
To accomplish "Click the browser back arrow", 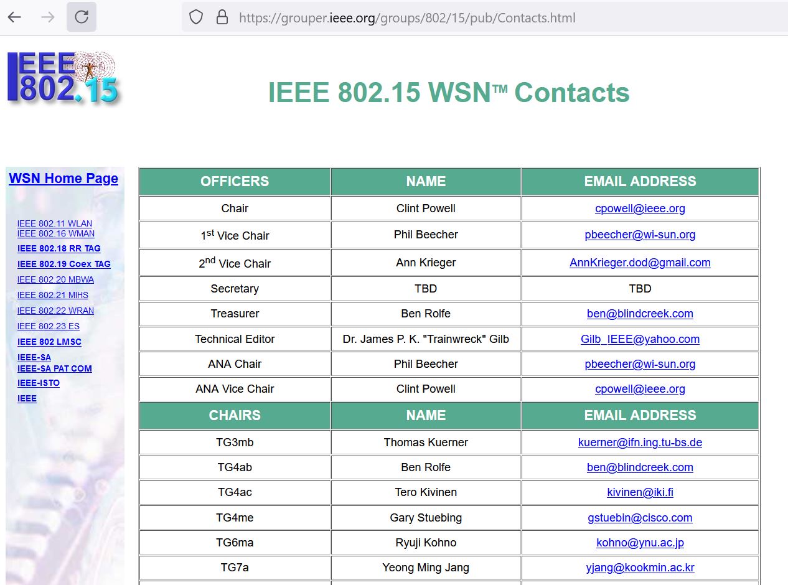I will (14, 17).
